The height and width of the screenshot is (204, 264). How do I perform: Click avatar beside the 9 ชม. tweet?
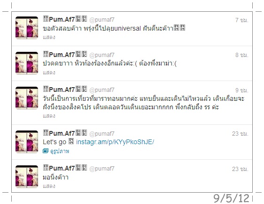tap(27, 98)
